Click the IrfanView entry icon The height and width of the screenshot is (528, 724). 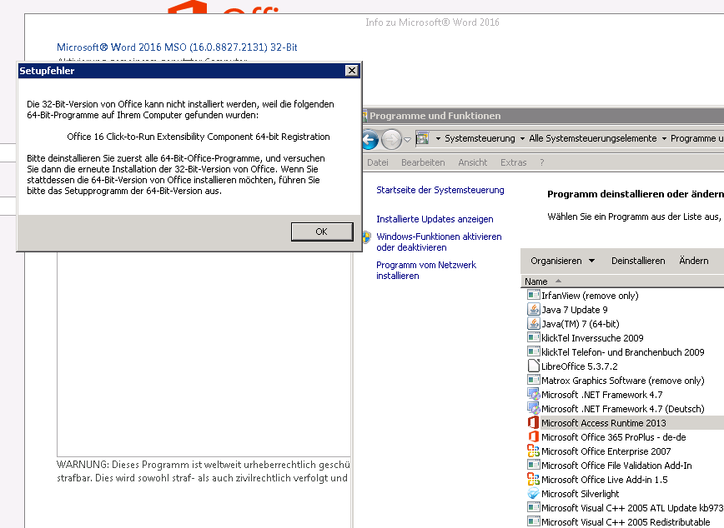click(x=534, y=295)
